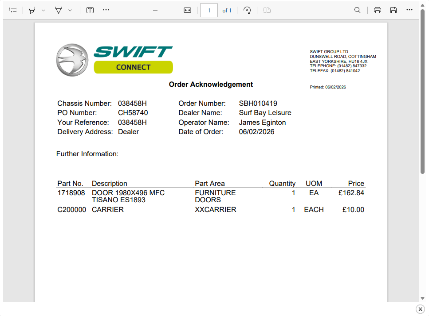Select order number SBH010419
Screen dimensions: 429x316
[x=258, y=104]
